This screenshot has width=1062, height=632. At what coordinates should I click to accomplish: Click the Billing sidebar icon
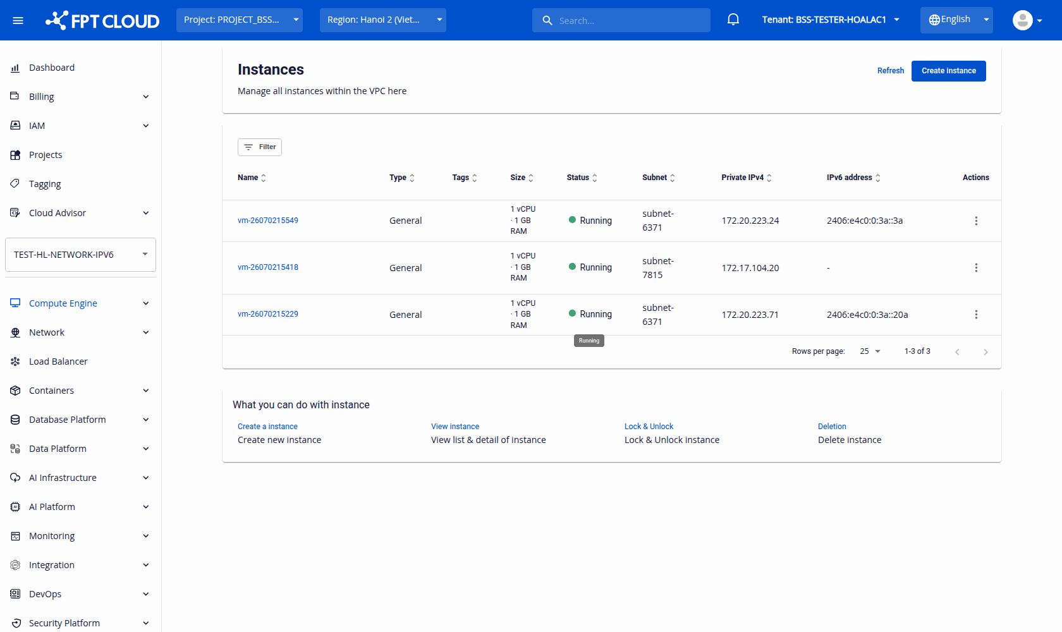(15, 97)
